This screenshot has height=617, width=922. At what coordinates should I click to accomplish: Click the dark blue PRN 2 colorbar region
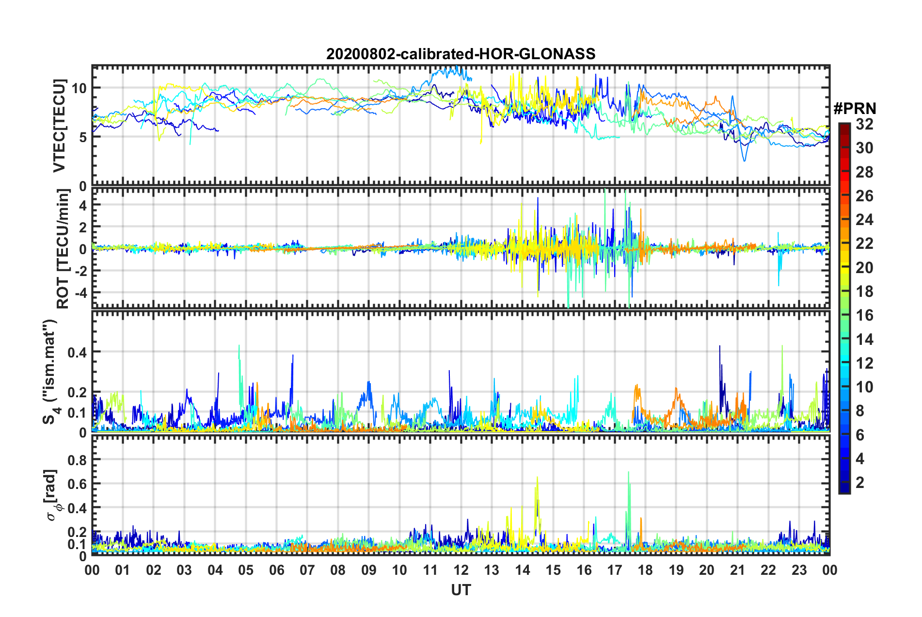(x=844, y=482)
